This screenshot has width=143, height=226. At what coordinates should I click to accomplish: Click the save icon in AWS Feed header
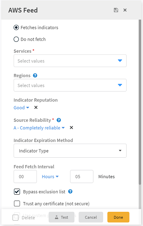(x=116, y=10)
